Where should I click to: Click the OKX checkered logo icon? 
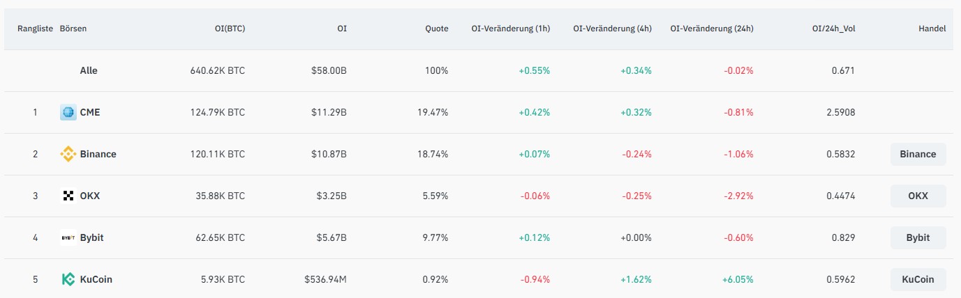pyautogui.click(x=68, y=196)
